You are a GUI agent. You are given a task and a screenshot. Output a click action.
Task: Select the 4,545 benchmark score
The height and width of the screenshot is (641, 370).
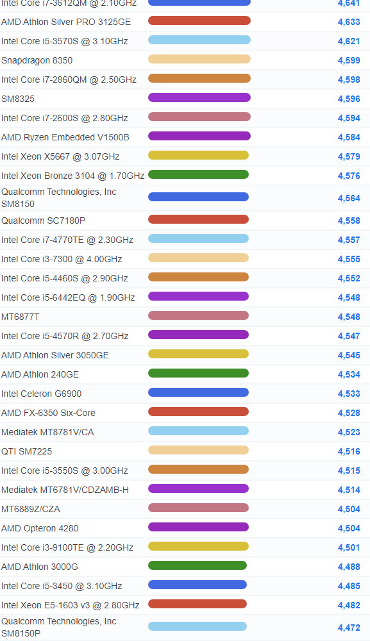coord(349,355)
